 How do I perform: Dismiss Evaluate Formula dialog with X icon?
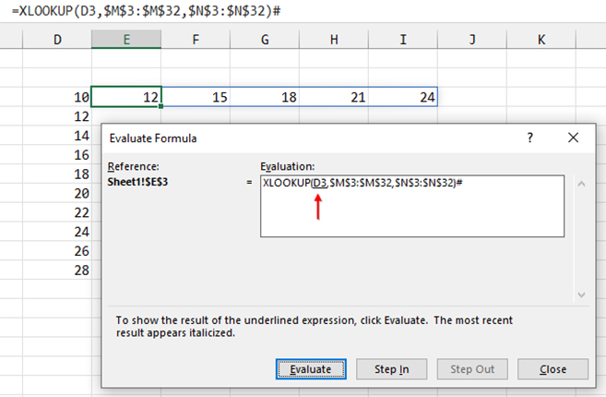coord(573,138)
